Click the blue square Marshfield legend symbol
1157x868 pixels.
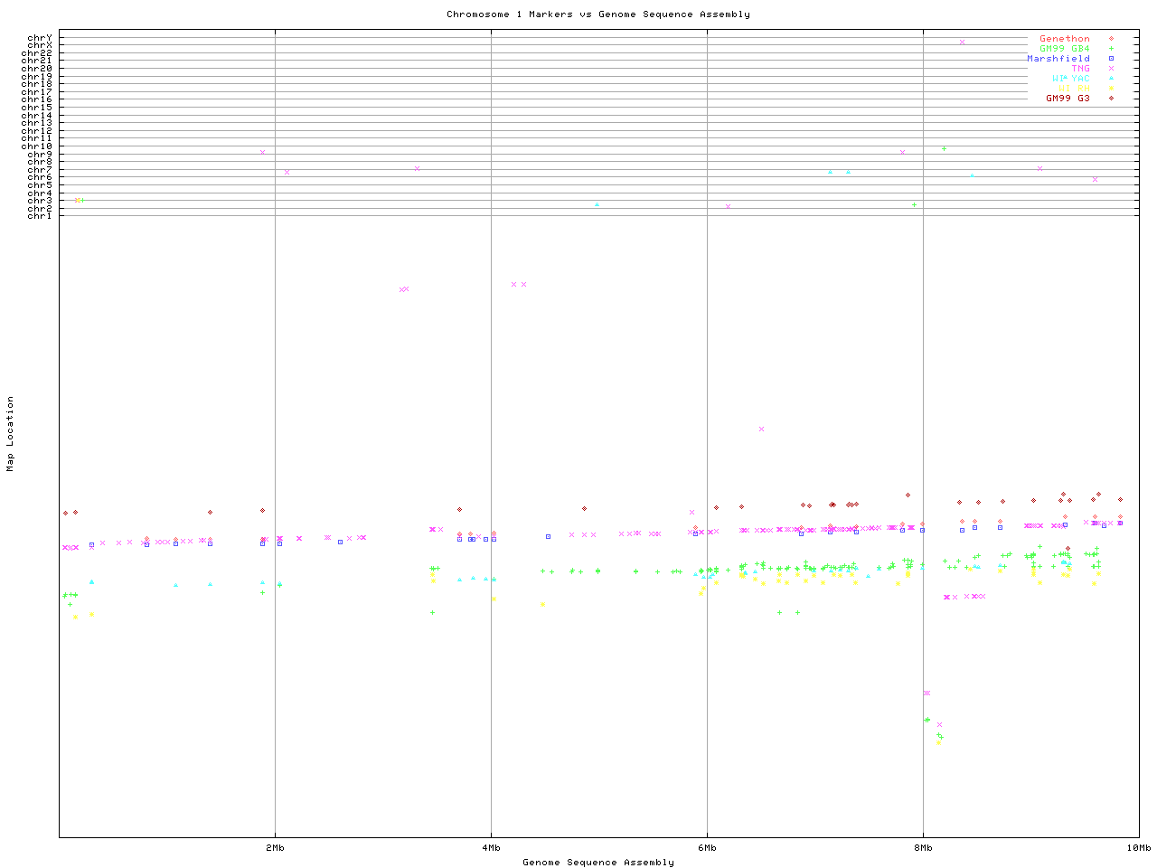pyautogui.click(x=1111, y=59)
